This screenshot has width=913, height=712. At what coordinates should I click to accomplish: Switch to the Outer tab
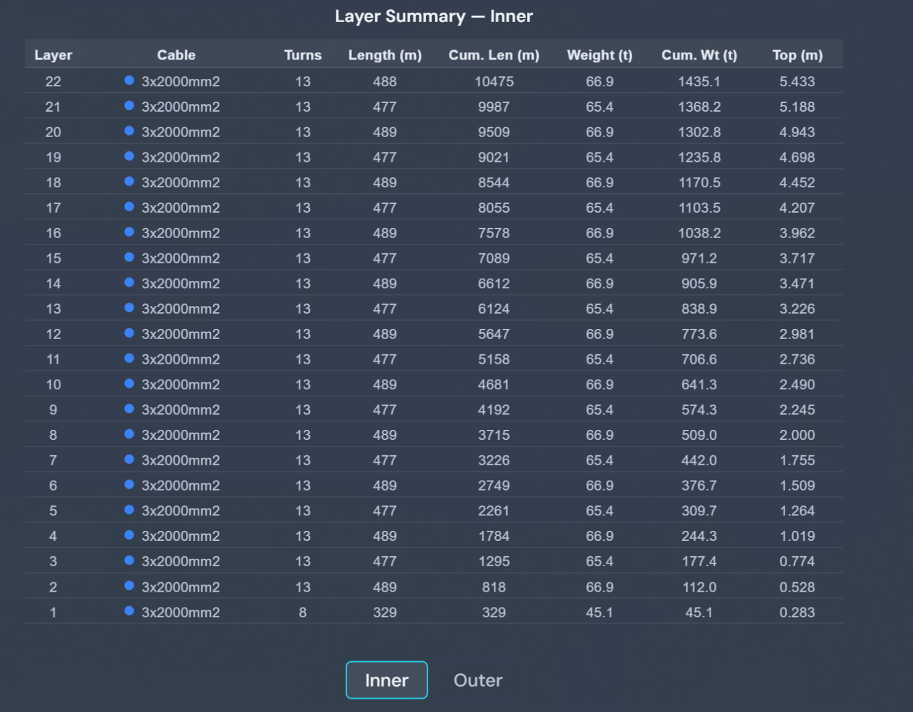[478, 680]
